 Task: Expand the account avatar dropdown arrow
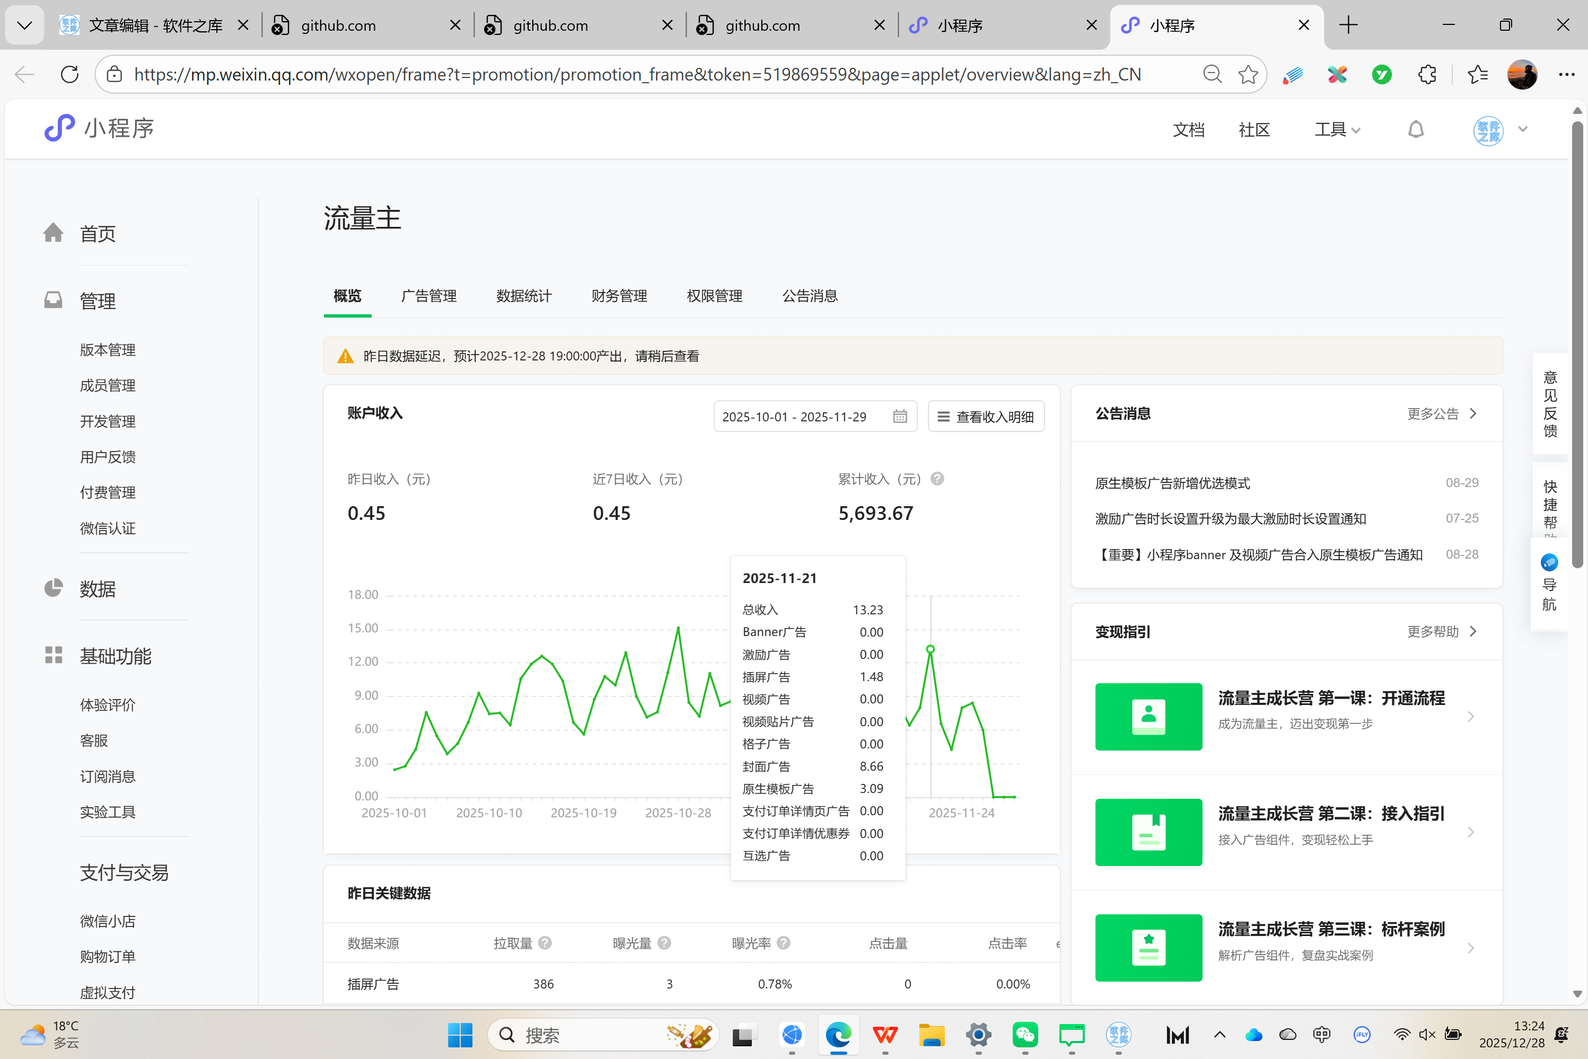(1522, 129)
